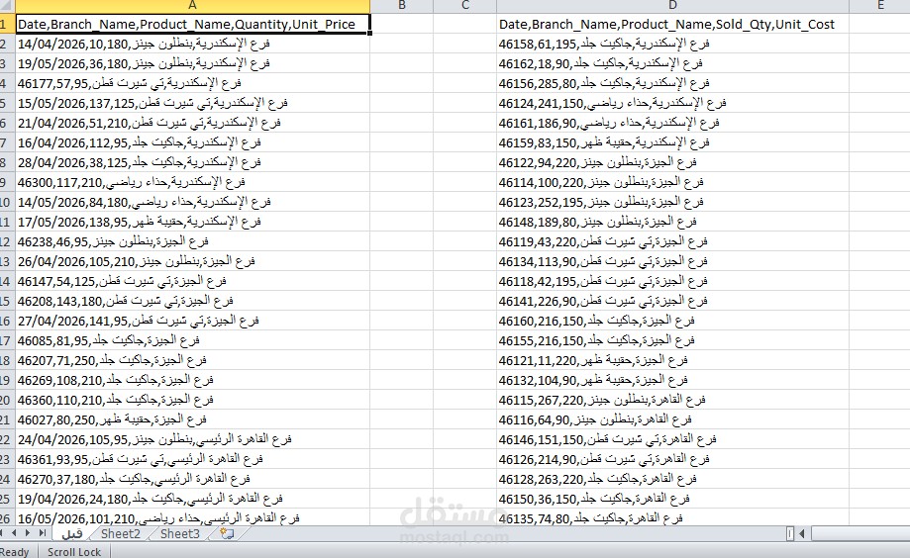Screen dimensions: 910x558
Task: Select row 20 header
Action: [7, 401]
